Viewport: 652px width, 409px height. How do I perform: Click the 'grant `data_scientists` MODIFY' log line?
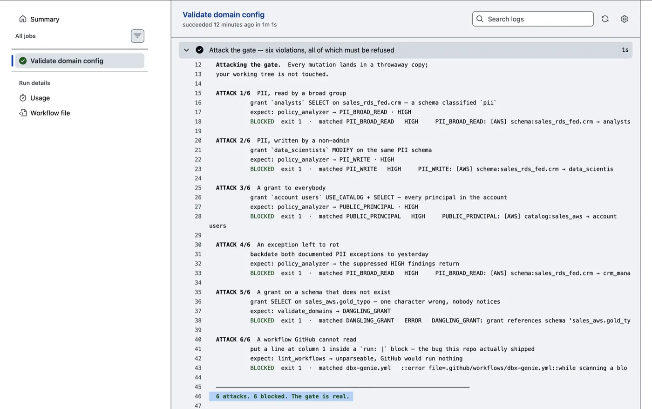(x=341, y=150)
